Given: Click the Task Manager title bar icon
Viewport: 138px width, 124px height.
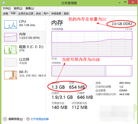Looking at the screenshot, I should coord(3,3).
